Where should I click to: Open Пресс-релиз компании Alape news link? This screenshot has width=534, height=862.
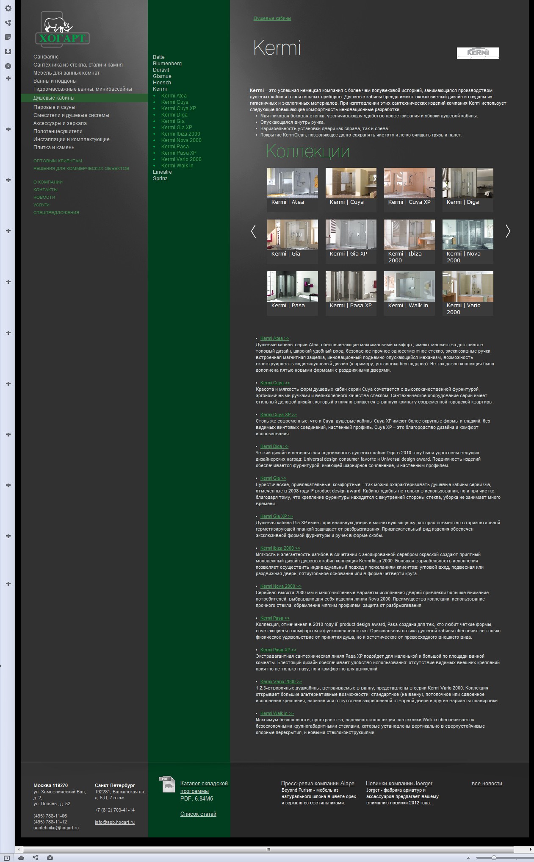(318, 784)
